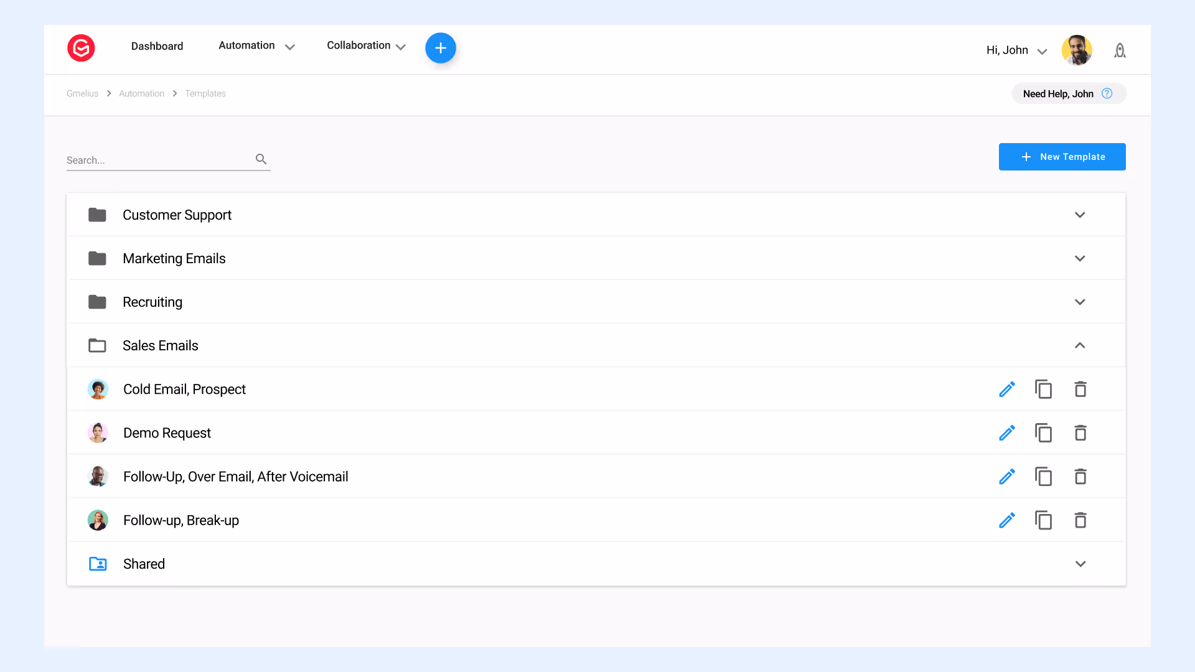Click the Automation breadcrumb link
This screenshot has width=1195, height=672.
pyautogui.click(x=141, y=93)
